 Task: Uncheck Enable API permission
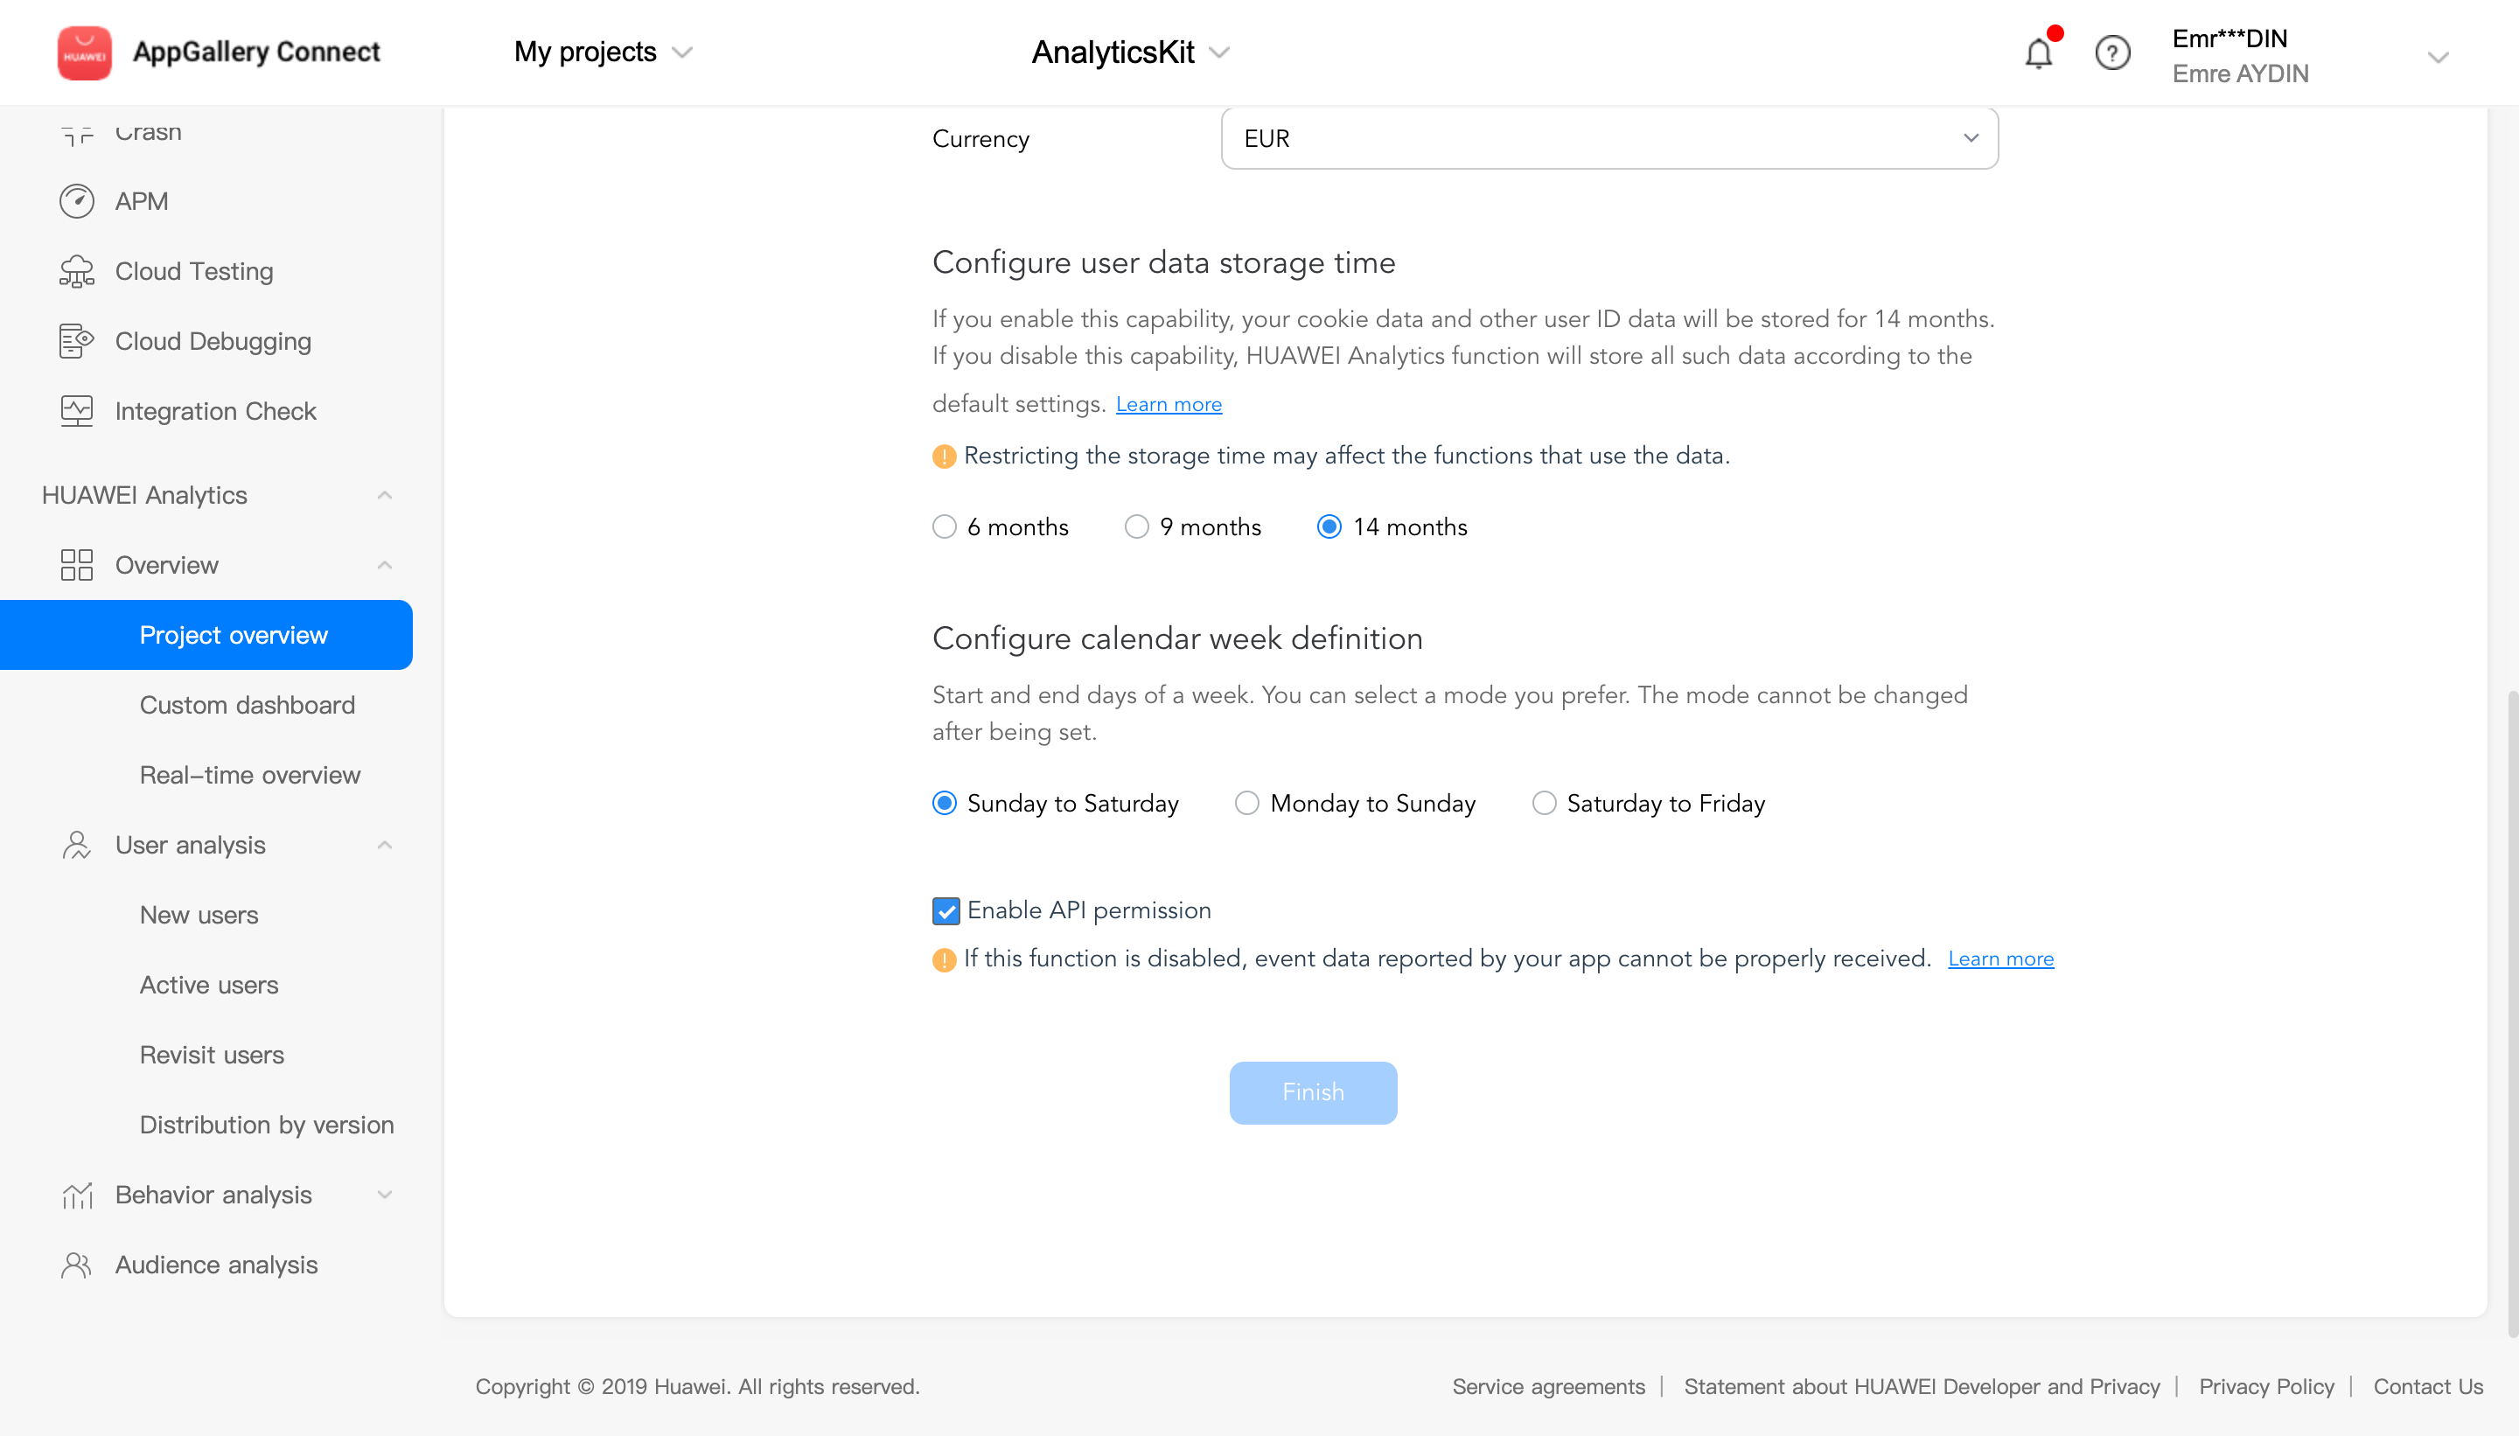(x=945, y=910)
